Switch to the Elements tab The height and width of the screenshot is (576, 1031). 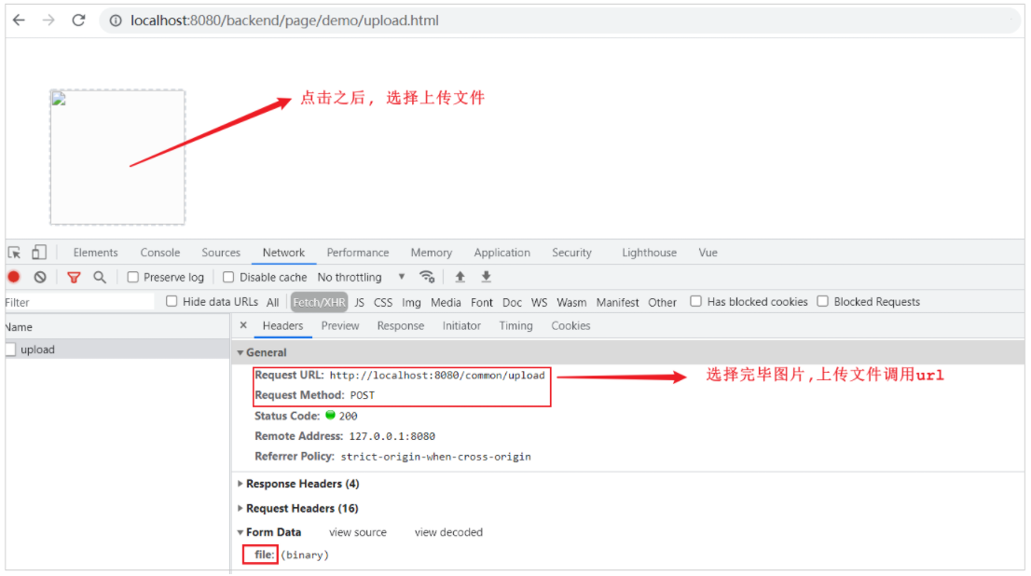click(x=95, y=253)
